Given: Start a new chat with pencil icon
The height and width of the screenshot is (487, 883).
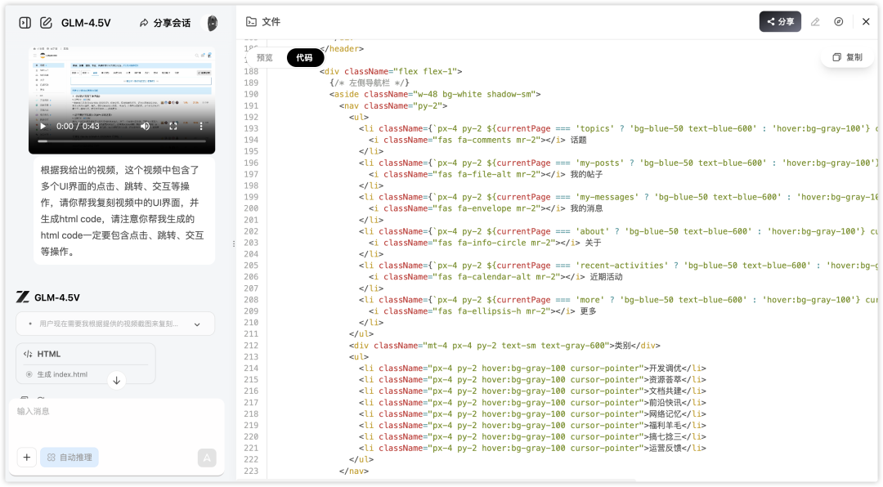Looking at the screenshot, I should coord(47,23).
